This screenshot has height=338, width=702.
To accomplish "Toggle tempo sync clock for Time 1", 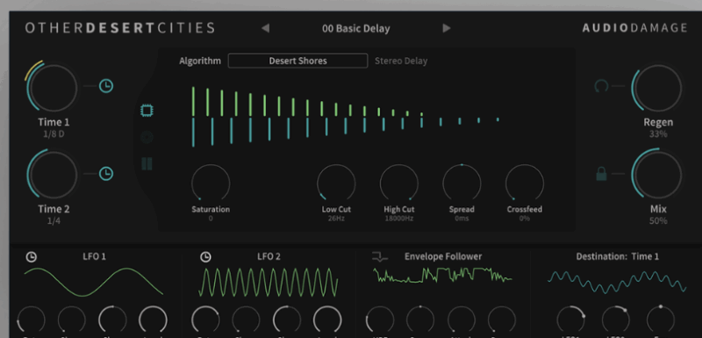I will click(106, 86).
